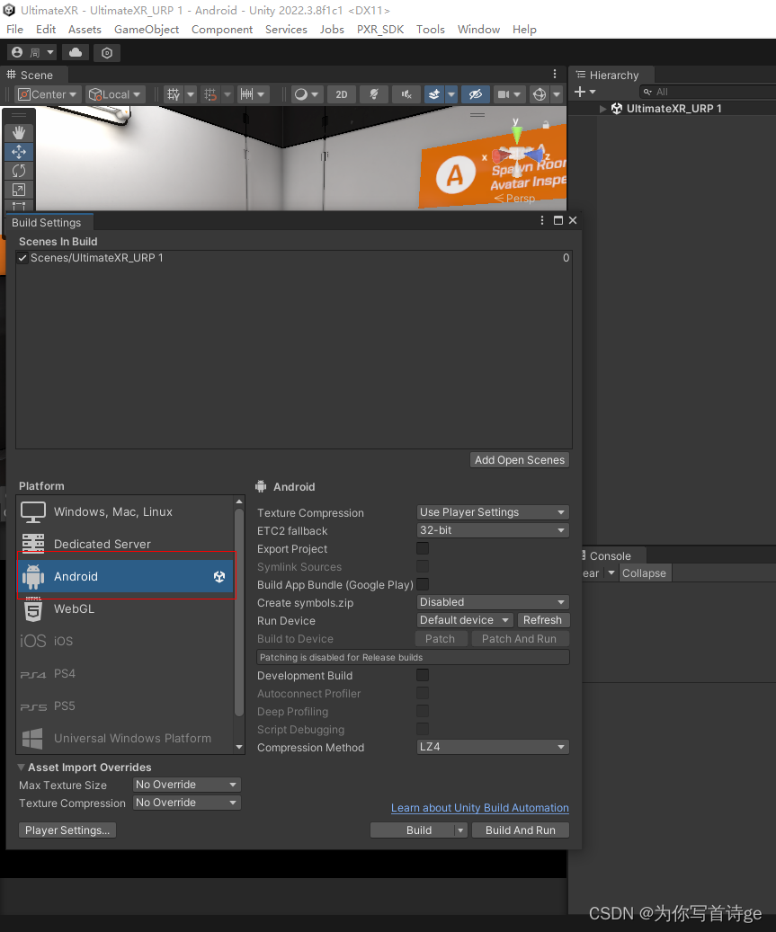Open ETC2 fallback 32-bit dropdown
776x932 pixels.
pos(493,530)
